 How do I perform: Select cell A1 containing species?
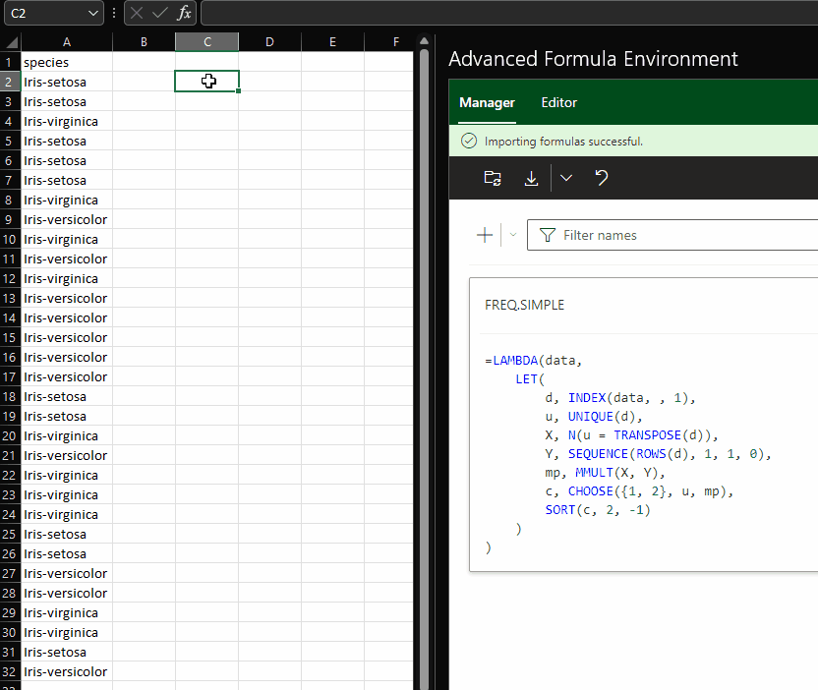point(66,61)
